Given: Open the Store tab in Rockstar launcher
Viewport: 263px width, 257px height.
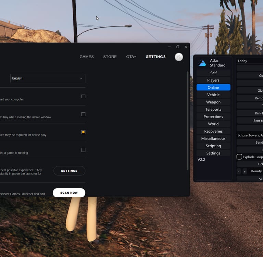Looking at the screenshot, I should (110, 57).
